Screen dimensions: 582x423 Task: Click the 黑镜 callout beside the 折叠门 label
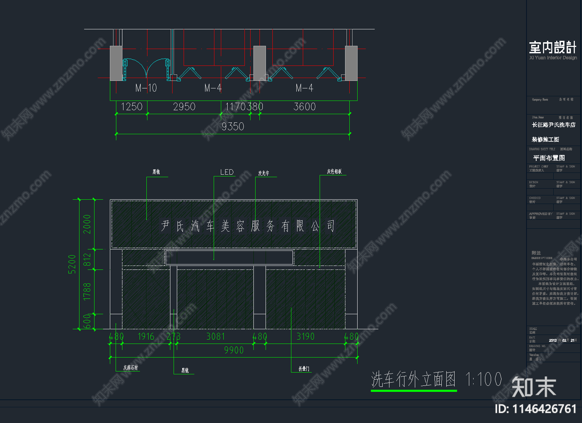pos(185,370)
